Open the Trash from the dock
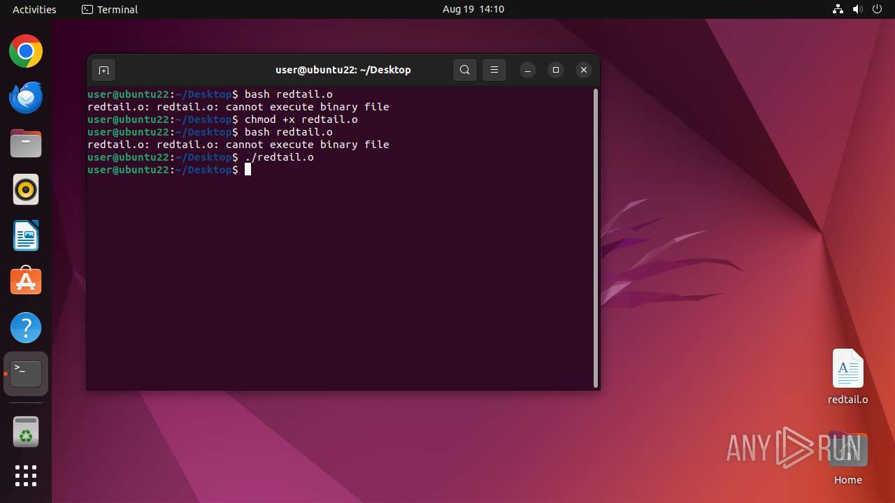Image resolution: width=895 pixels, height=503 pixels. [x=26, y=432]
